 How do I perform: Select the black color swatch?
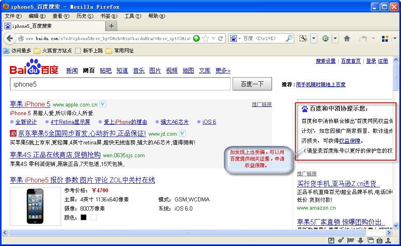83,218
